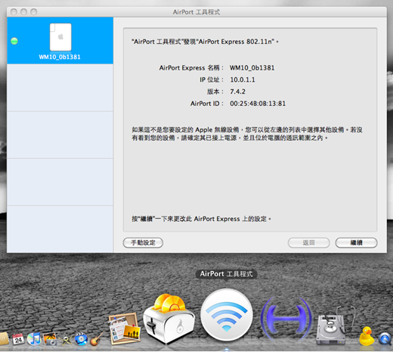Select the WM10_0b1381 AirPort device in sidebar
The width and height of the screenshot is (393, 352).
click(60, 41)
